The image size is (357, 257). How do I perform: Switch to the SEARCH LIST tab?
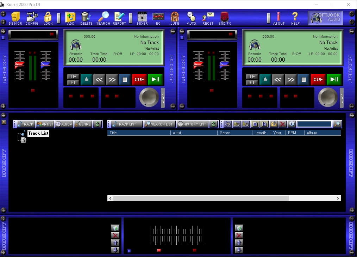[159, 124]
